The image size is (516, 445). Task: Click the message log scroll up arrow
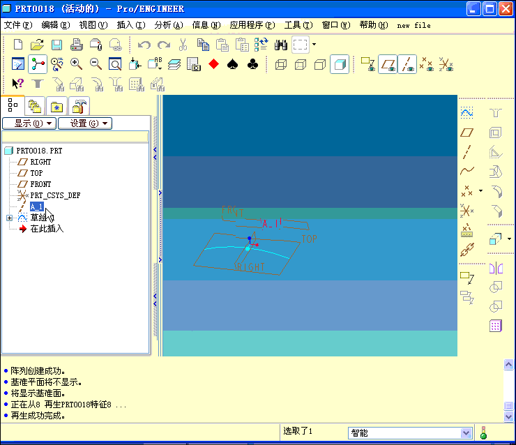508,364
